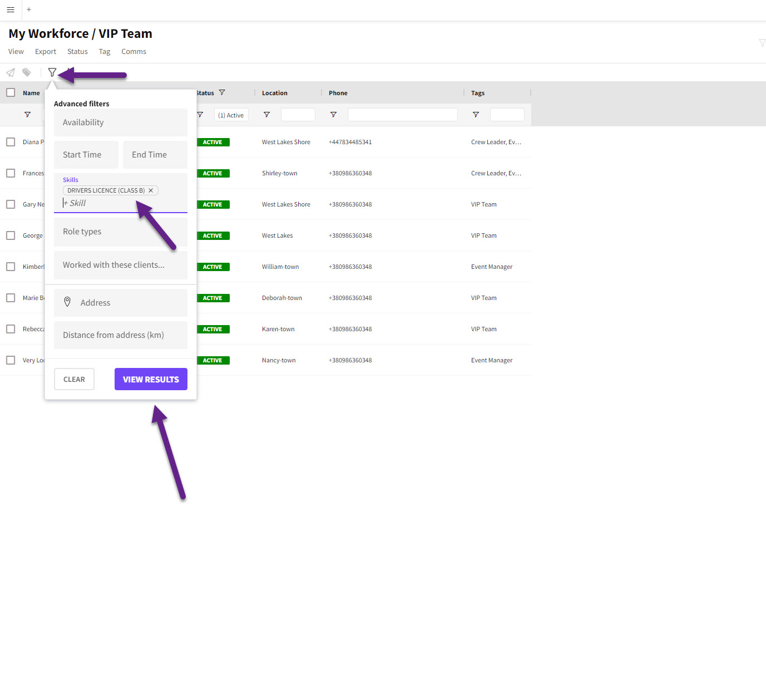Click the funnel icon beside Status header
Viewport: 766px width, 678px height.
click(222, 92)
